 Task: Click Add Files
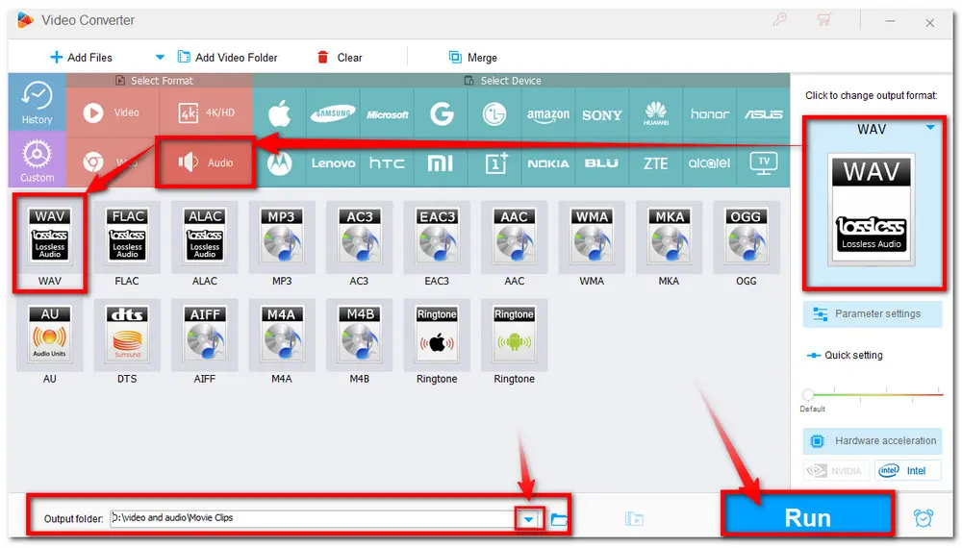click(81, 58)
